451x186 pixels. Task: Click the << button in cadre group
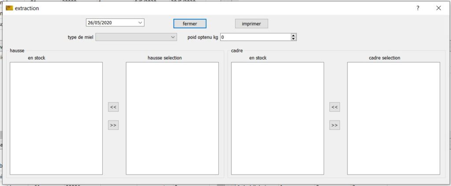point(334,107)
